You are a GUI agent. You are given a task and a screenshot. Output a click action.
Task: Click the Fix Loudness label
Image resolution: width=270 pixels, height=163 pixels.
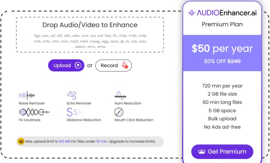click(30, 120)
